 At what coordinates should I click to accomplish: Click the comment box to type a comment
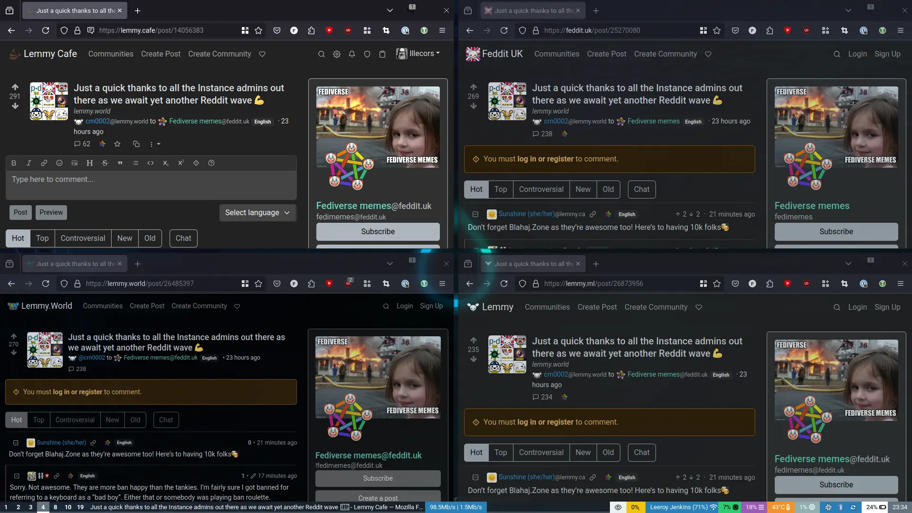click(151, 185)
